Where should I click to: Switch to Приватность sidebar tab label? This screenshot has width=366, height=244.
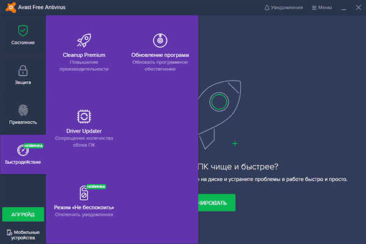pyautogui.click(x=23, y=122)
